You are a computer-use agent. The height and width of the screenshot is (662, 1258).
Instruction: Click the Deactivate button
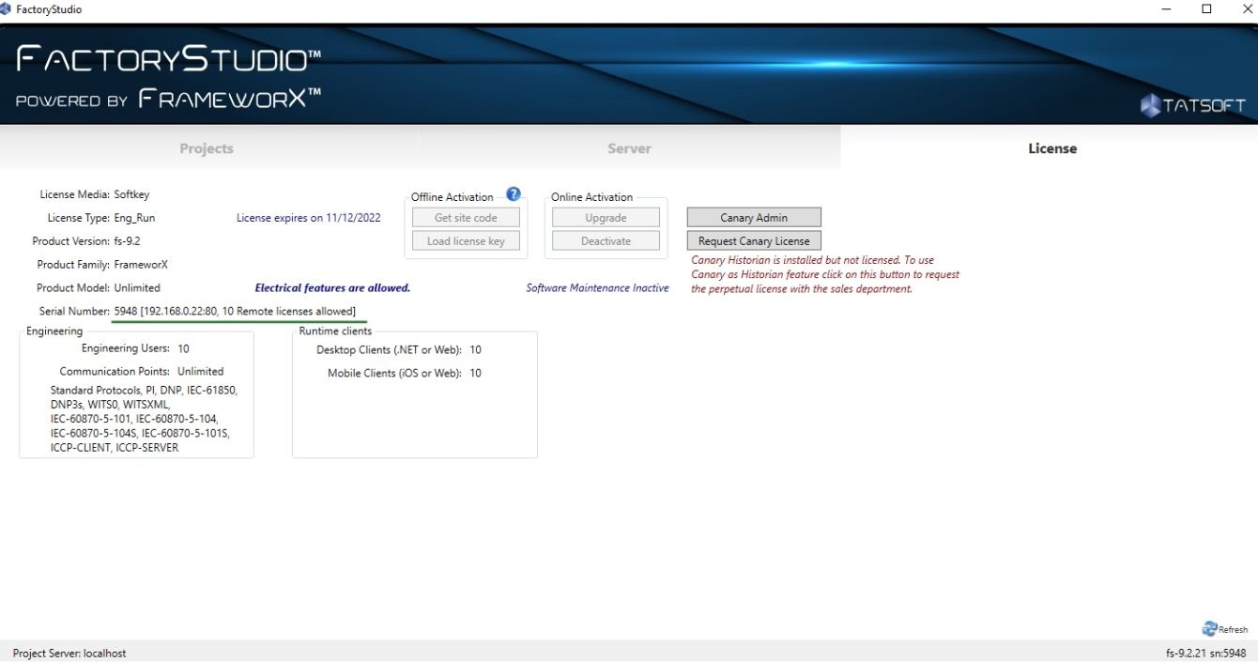[606, 241]
